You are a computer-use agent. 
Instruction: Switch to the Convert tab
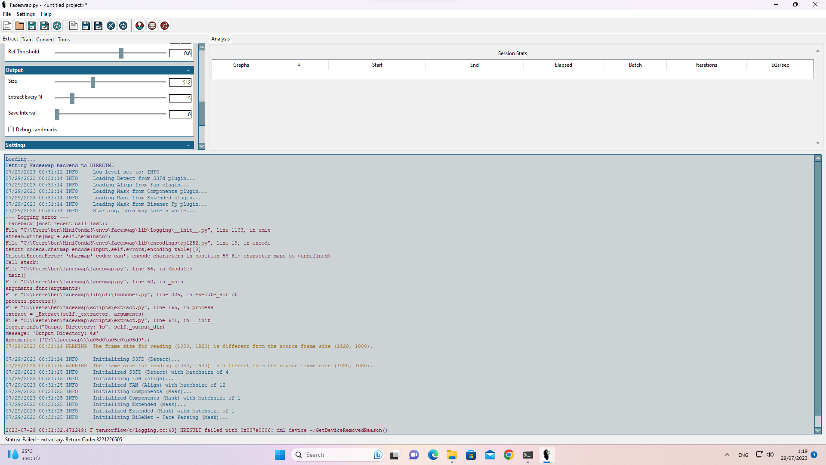coord(45,39)
